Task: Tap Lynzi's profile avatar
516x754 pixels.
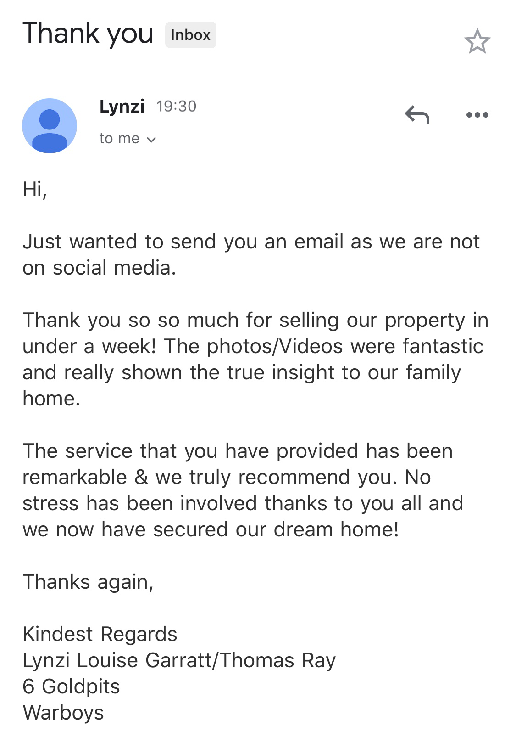Action: [50, 125]
